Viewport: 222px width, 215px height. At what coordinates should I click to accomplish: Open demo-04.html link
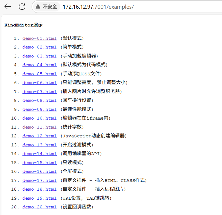(x=40, y=65)
